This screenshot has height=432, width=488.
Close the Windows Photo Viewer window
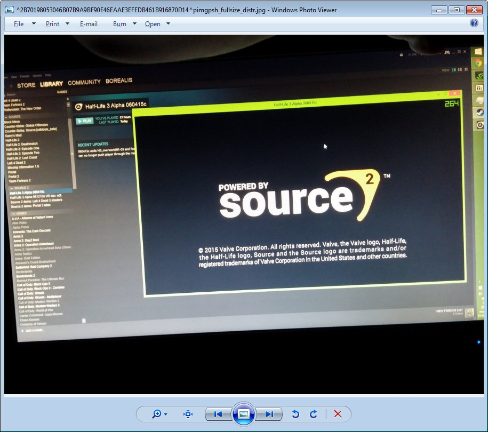474,10
